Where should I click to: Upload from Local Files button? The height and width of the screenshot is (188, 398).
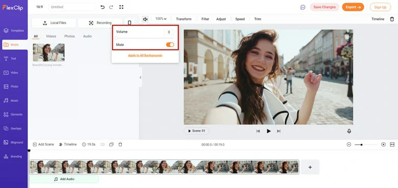(x=54, y=23)
